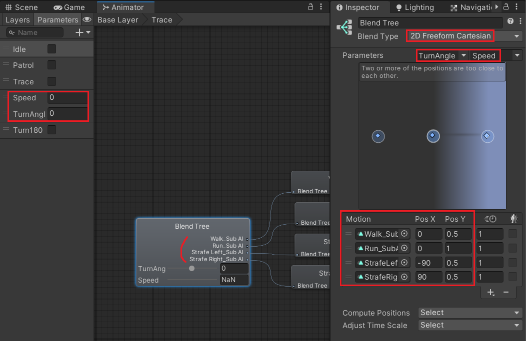Screen dimensions: 526x341
Task: Toggle mirror checkbox for Run_Sub motion
Action: (x=512, y=248)
